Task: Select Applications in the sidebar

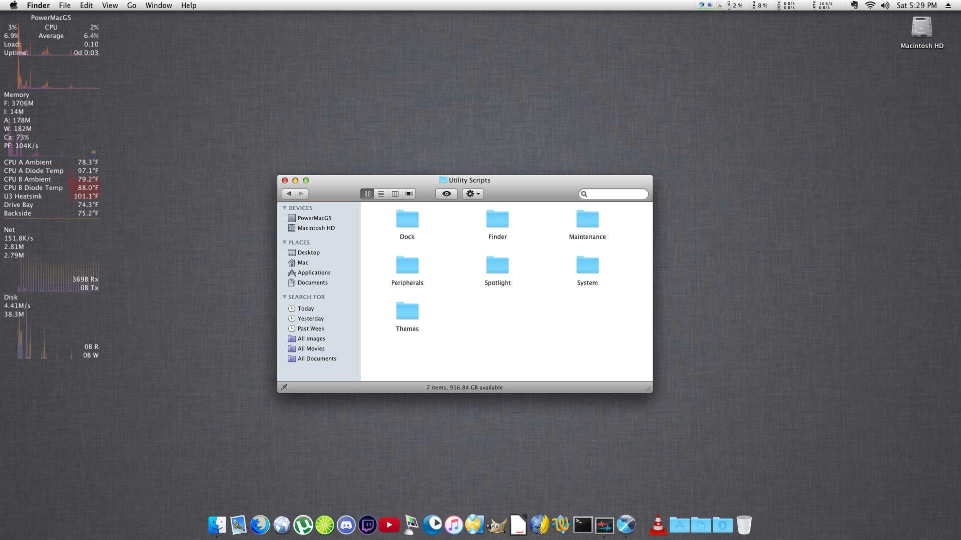Action: [x=314, y=272]
